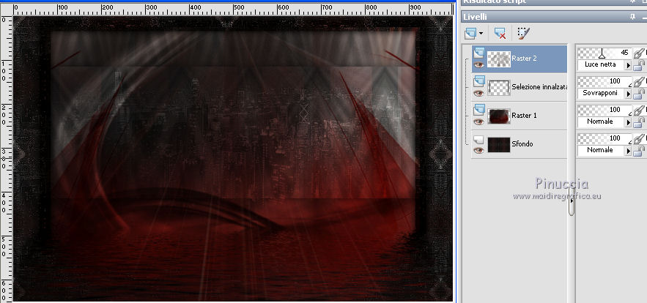
Task: Select the Raster 2 layer name
Action: click(524, 59)
